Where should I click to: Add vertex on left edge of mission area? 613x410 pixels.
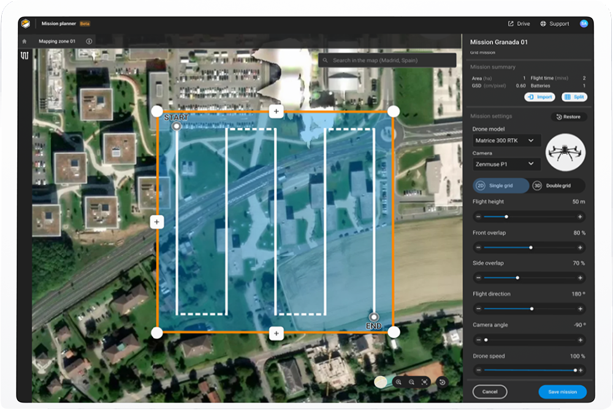[x=157, y=222]
